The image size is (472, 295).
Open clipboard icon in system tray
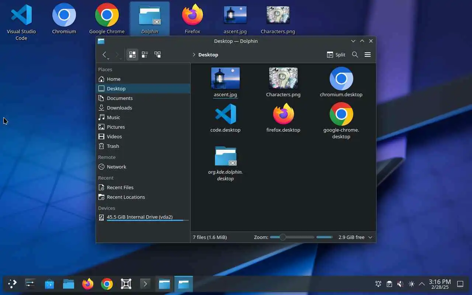pos(389,284)
